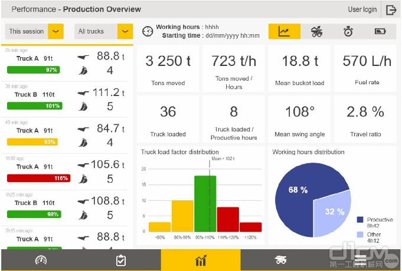Click the green 90%-110% histogram bar
The image size is (402, 271).
tap(205, 203)
